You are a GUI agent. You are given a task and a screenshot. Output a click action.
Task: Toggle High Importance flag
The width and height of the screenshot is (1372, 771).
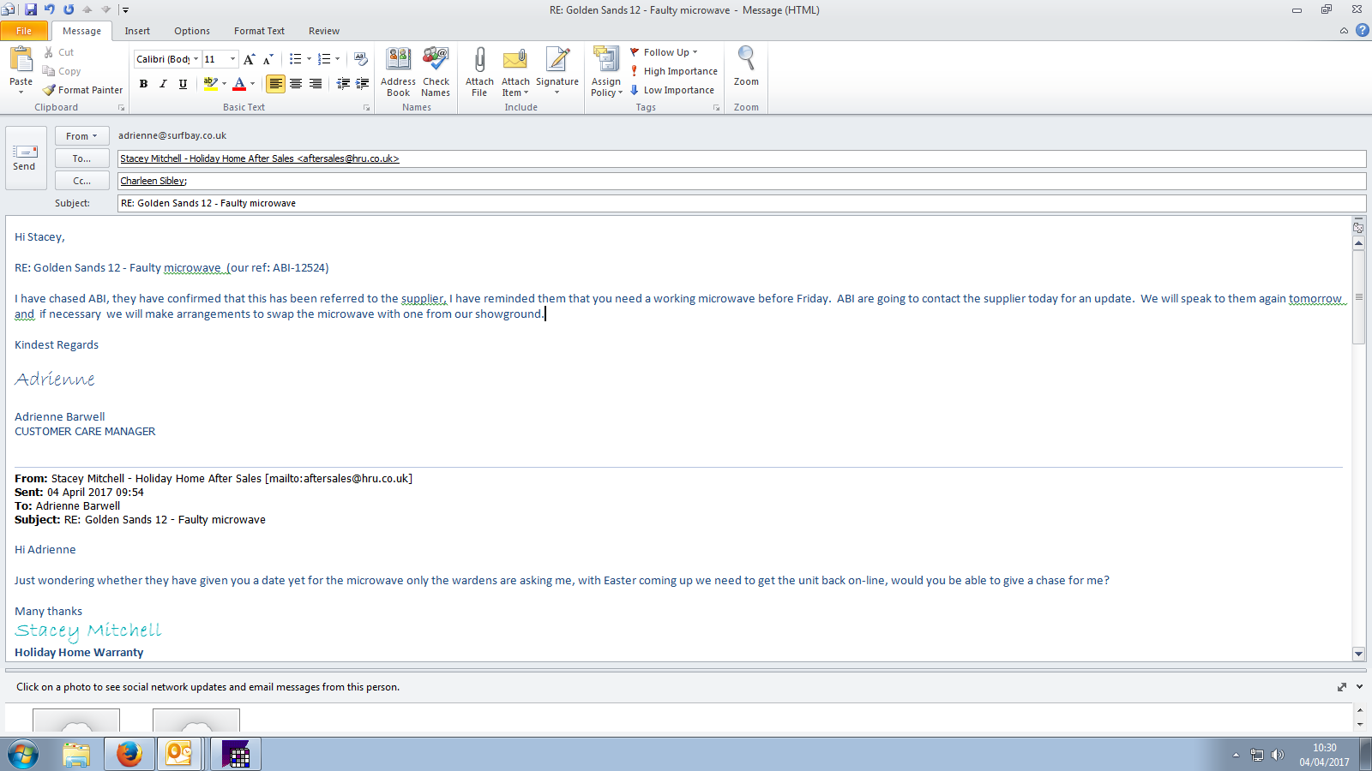(x=674, y=71)
